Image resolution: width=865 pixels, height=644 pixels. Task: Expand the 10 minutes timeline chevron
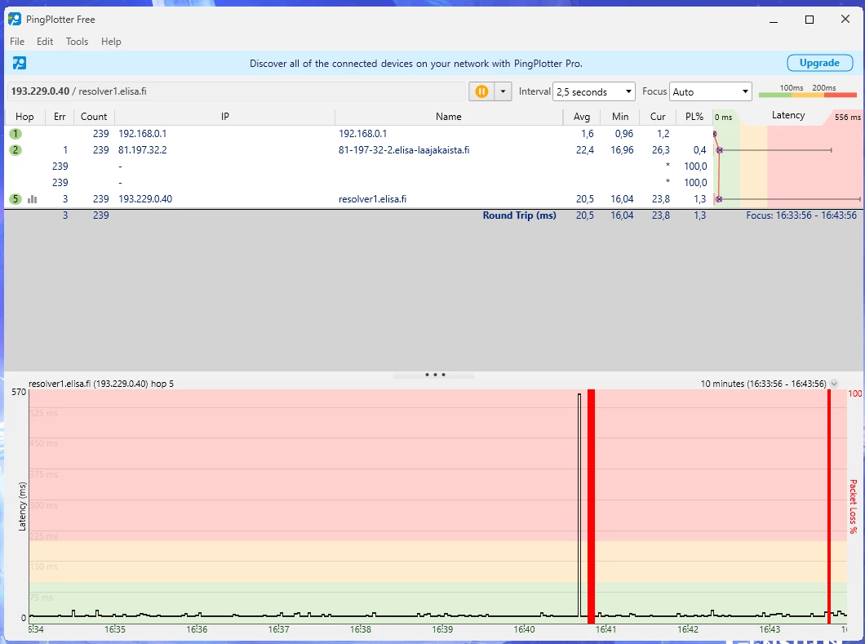pos(834,384)
